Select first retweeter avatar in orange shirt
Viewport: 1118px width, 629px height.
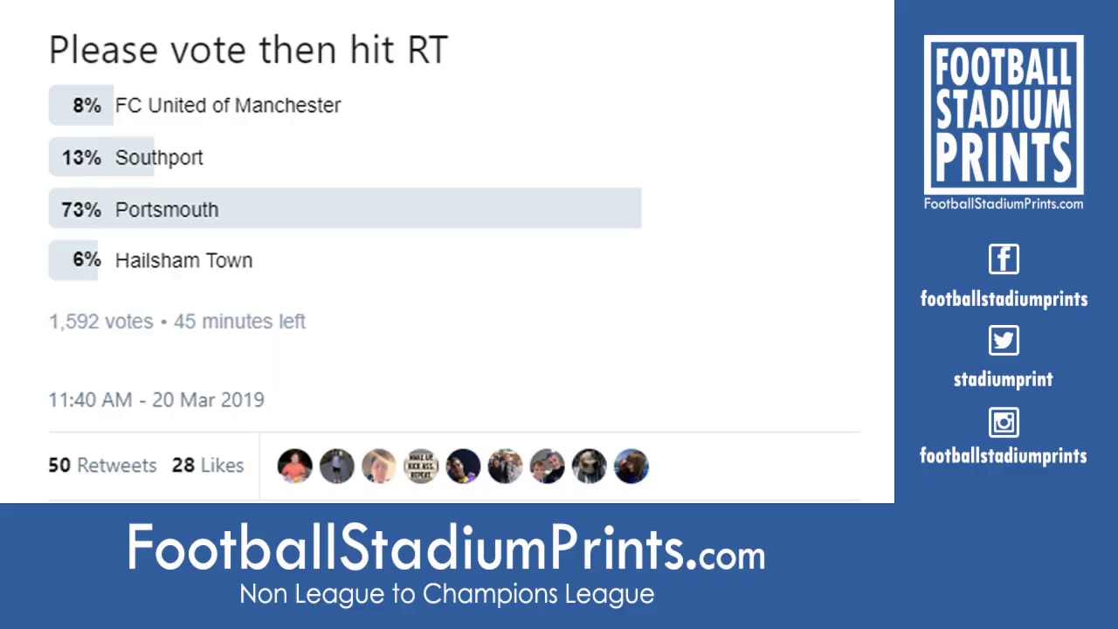[295, 467]
